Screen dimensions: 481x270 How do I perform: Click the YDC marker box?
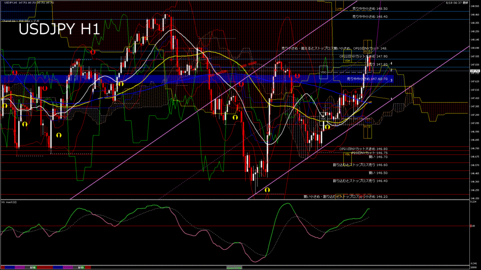click(x=323, y=119)
